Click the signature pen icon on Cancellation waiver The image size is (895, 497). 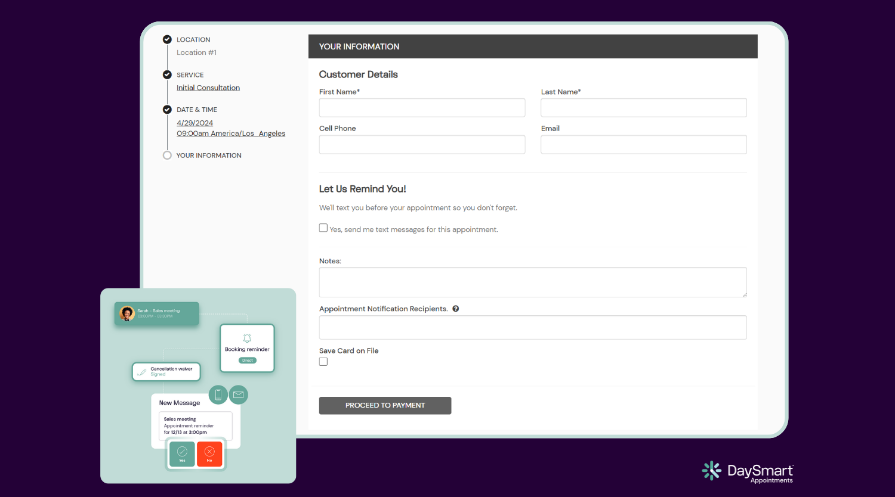141,371
